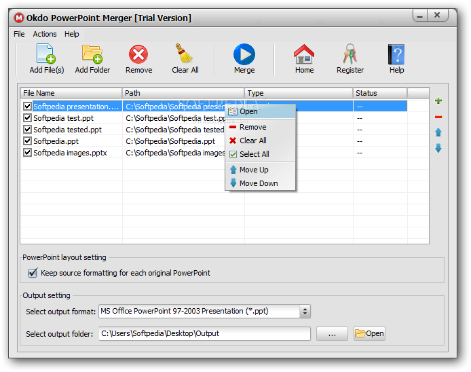The width and height of the screenshot is (471, 372).
Task: Open the Help book icon
Action: 396,54
